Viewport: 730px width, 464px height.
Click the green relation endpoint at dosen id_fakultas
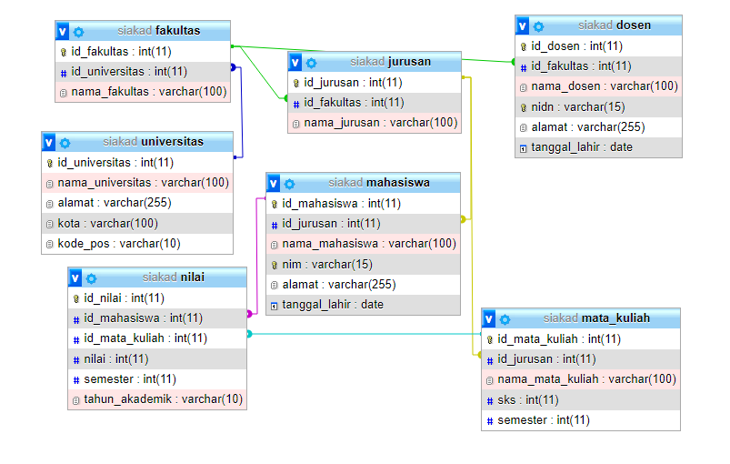click(514, 62)
